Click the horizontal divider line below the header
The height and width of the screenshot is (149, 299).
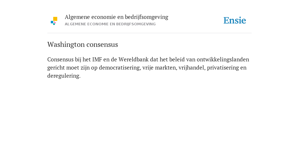point(149,33)
